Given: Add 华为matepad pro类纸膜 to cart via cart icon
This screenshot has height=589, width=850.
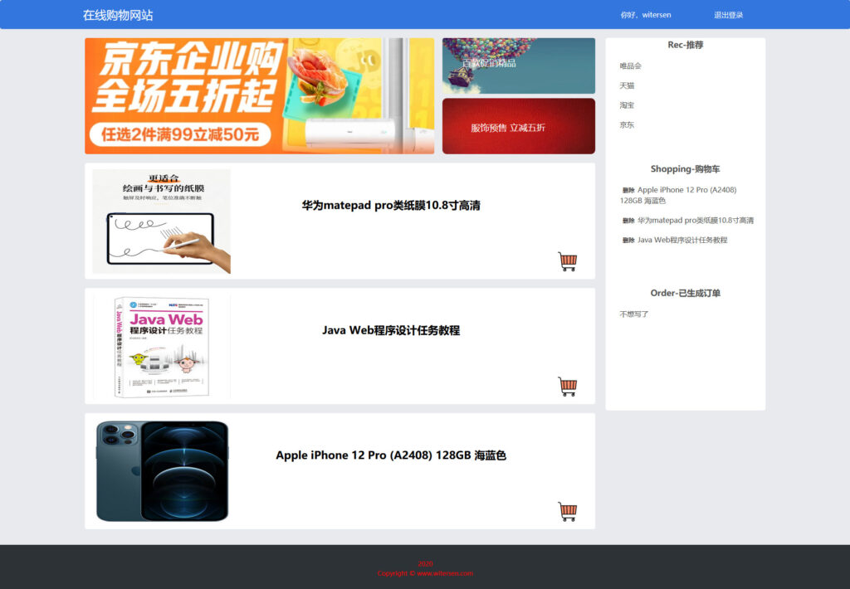Looking at the screenshot, I should tap(568, 261).
